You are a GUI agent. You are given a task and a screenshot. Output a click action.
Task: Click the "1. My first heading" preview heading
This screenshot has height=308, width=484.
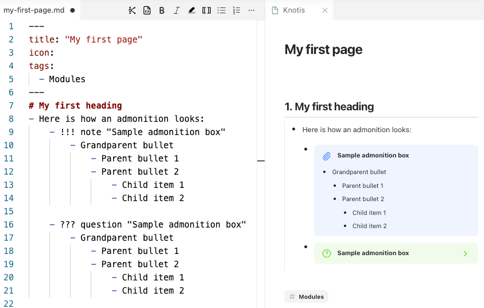329,106
